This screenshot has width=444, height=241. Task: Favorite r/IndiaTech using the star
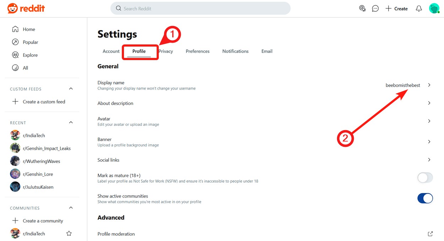(x=69, y=233)
